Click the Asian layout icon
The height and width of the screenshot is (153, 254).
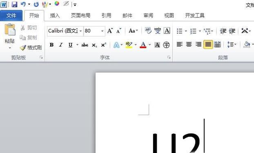click(245, 31)
